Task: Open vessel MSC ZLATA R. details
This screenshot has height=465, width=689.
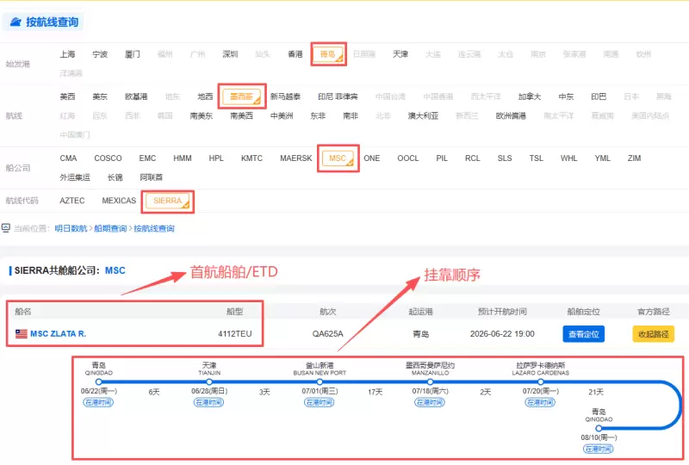Action: pos(58,333)
